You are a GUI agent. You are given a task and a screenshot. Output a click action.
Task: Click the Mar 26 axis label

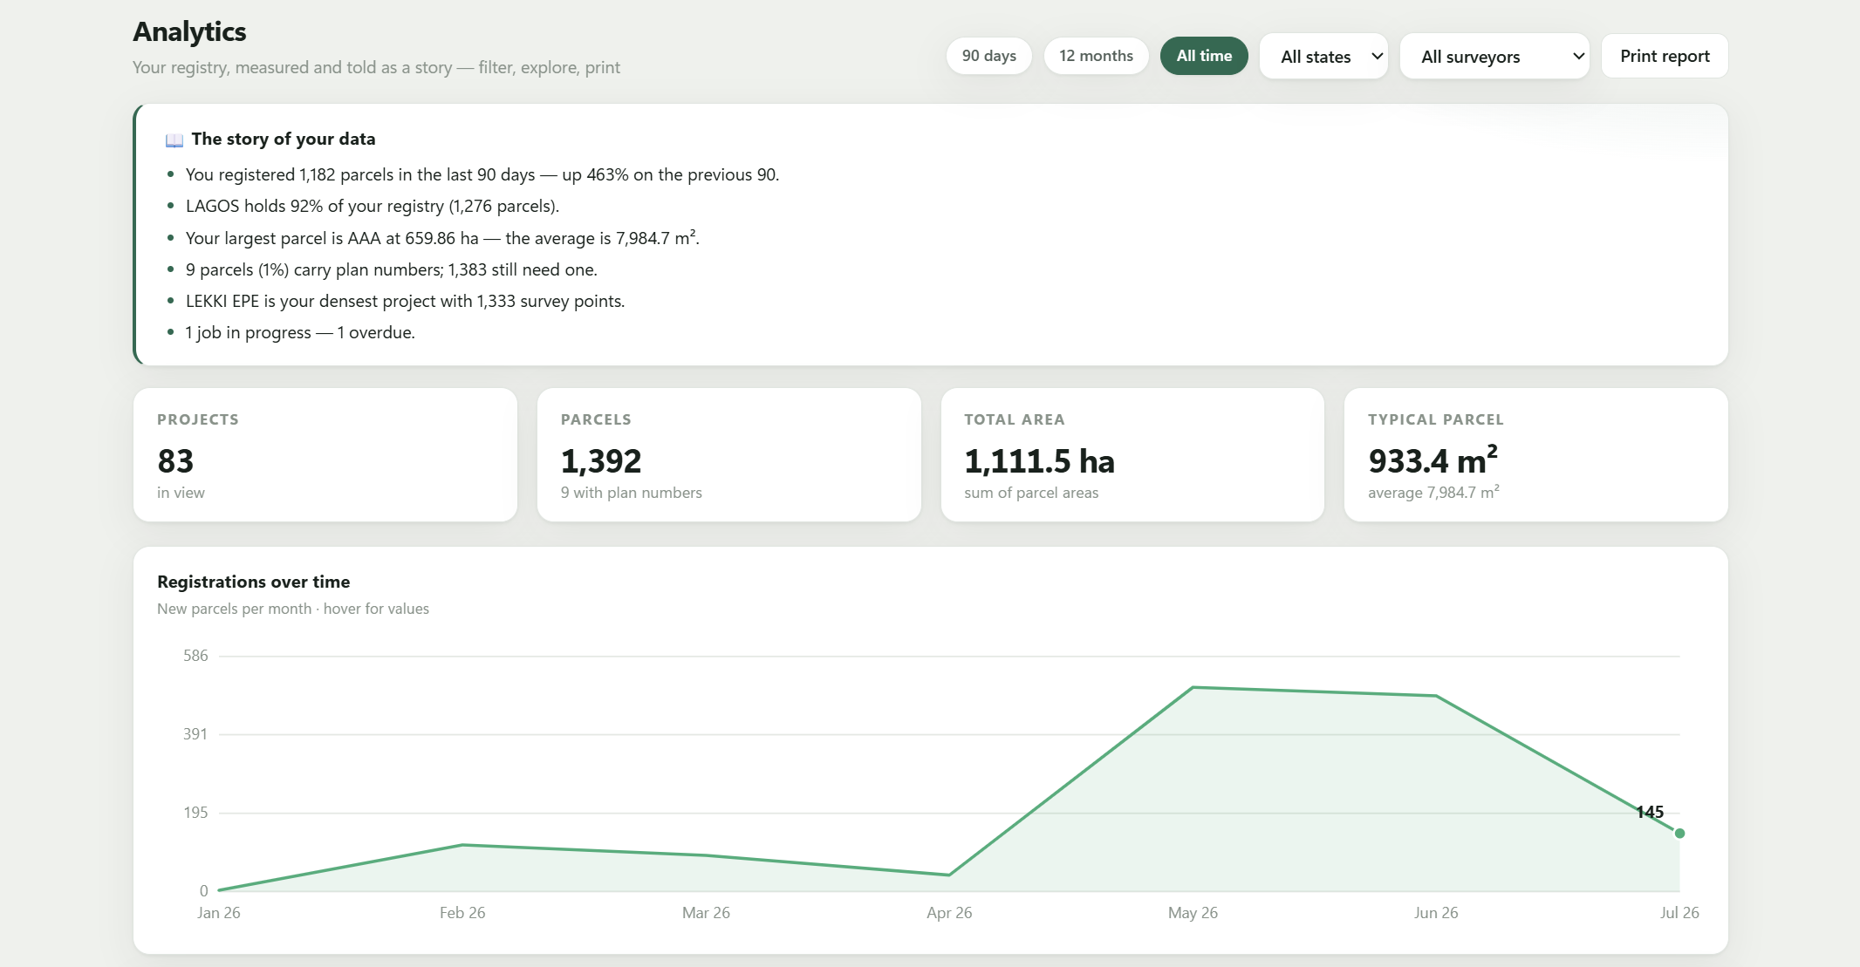[x=706, y=913]
